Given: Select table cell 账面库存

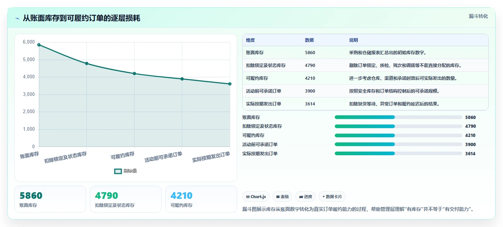Looking at the screenshot, I should tap(255, 53).
